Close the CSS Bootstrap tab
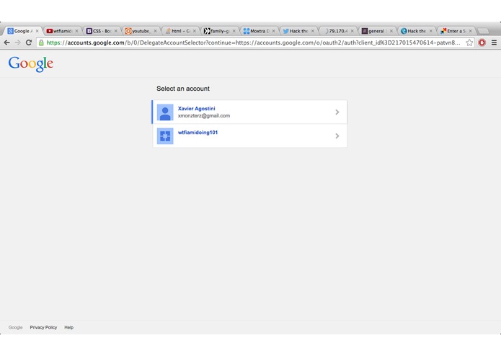The image size is (501, 356). coord(115,31)
